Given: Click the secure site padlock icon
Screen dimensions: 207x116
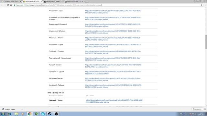Looking at the screenshot, I should [x=15, y=5].
